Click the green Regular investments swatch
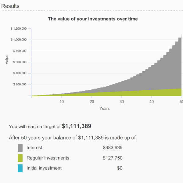This screenshot has width=183, height=183. [20, 158]
